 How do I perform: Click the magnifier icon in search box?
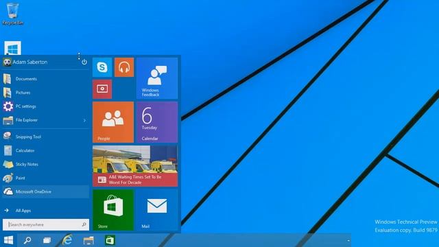pos(84,224)
